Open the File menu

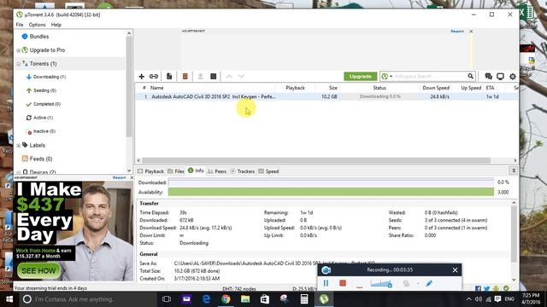20,25
